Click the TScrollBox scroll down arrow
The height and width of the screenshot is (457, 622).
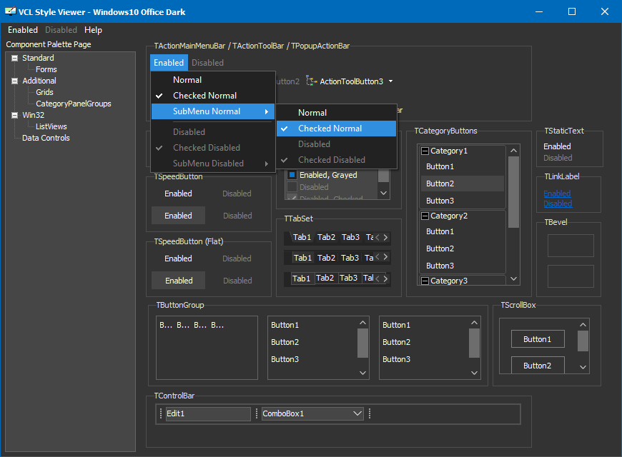click(x=583, y=368)
